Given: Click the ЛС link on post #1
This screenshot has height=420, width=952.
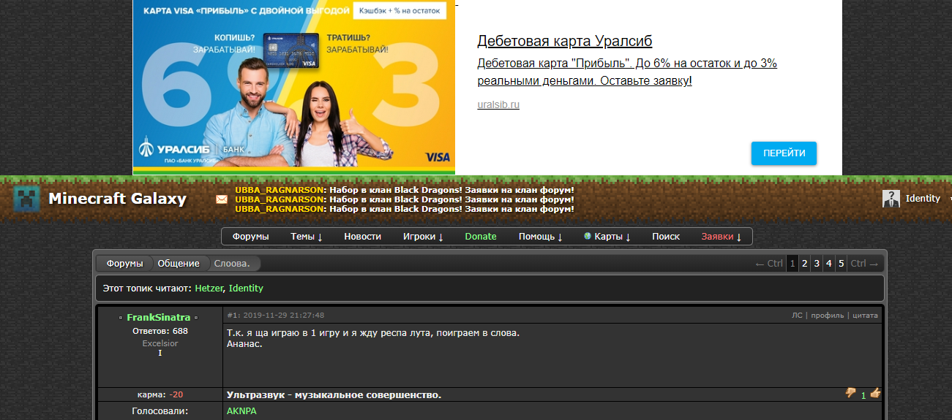Looking at the screenshot, I should (797, 316).
